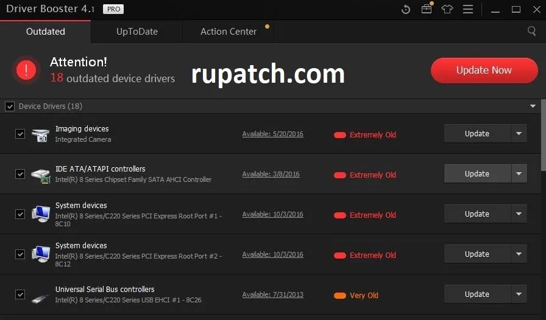Click the search magnifier icon

pyautogui.click(x=531, y=31)
